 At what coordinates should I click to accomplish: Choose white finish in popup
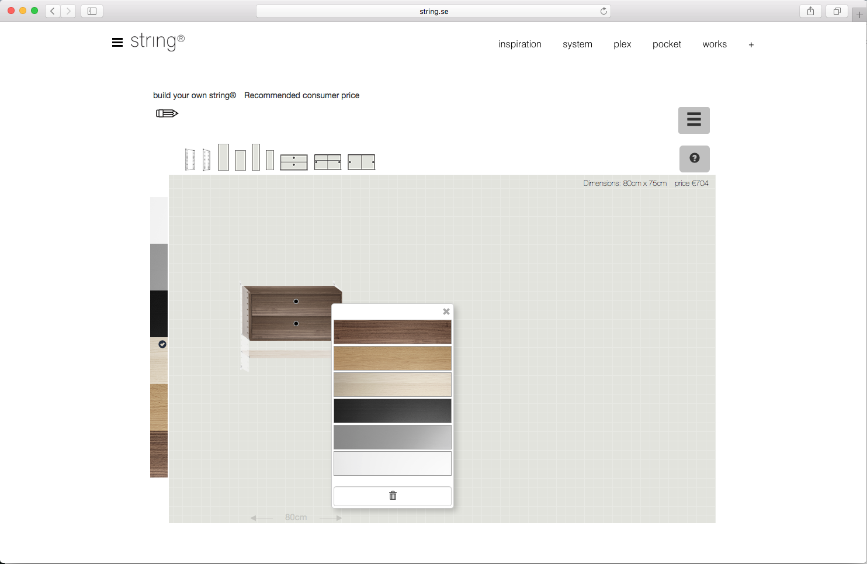point(393,463)
